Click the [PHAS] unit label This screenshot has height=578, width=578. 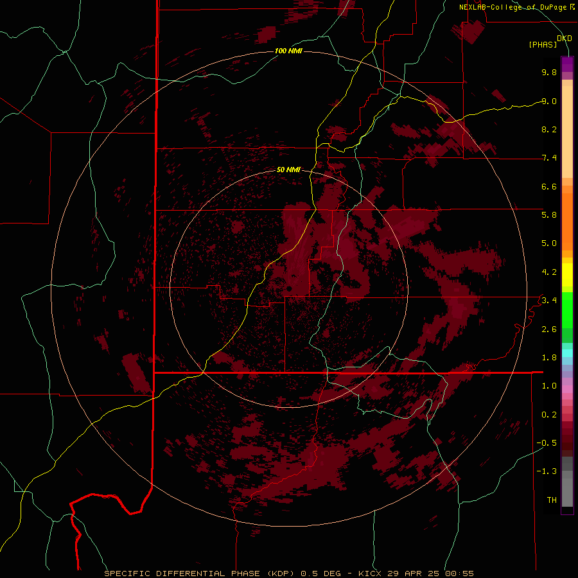(543, 45)
